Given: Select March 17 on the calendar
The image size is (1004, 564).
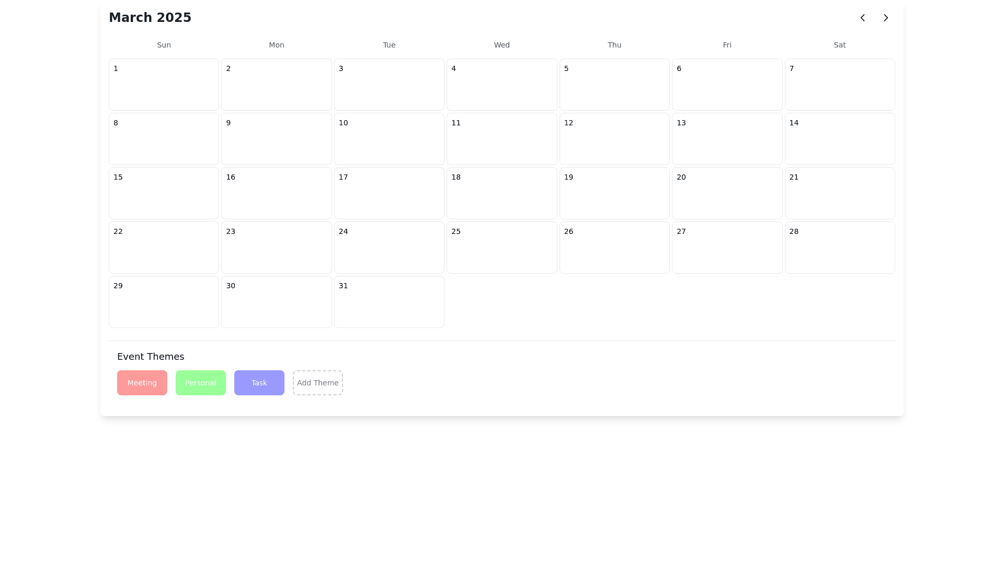Looking at the screenshot, I should 389,193.
